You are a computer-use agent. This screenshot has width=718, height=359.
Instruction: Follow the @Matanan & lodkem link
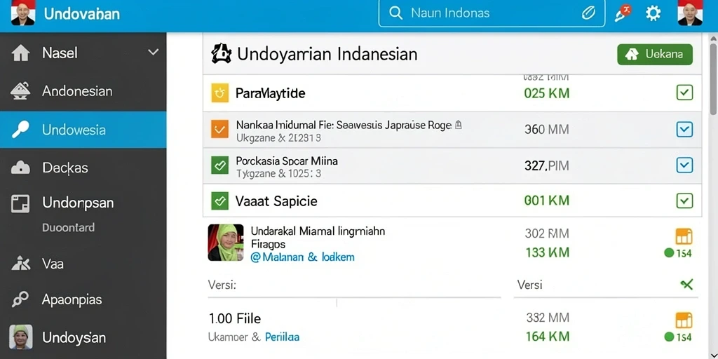point(303,257)
